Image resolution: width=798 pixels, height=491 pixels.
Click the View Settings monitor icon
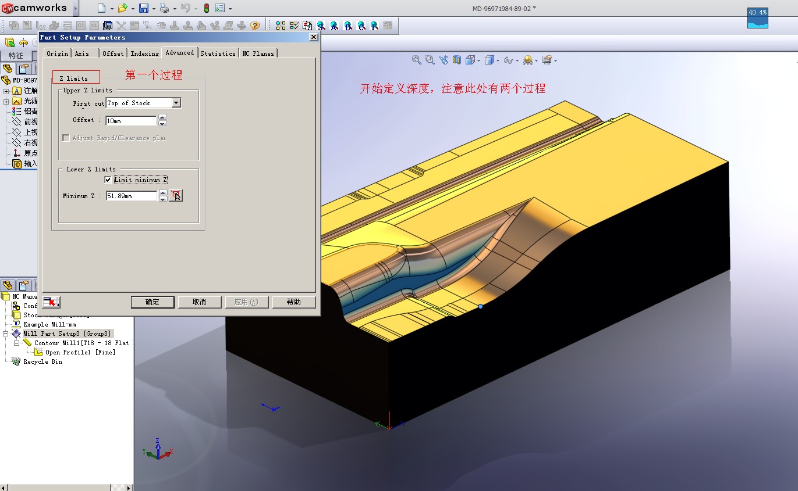pyautogui.click(x=547, y=59)
